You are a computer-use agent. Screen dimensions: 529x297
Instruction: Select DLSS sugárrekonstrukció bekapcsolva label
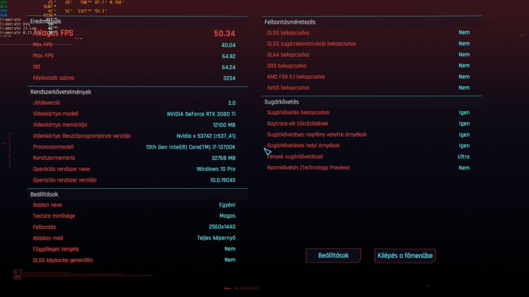coord(311,44)
